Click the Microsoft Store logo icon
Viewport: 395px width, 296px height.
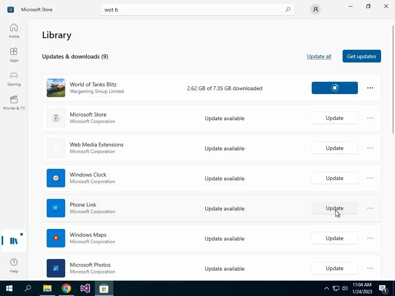tap(10, 10)
